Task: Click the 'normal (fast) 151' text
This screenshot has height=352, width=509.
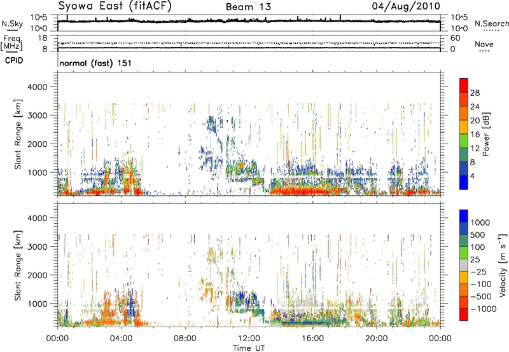Action: point(95,63)
